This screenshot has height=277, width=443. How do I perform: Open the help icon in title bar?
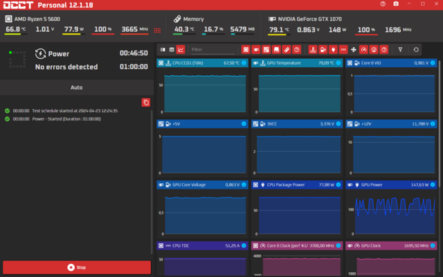click(x=384, y=5)
